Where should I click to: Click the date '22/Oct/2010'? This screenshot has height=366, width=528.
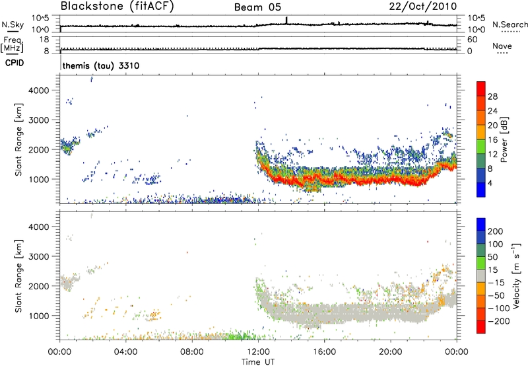[x=423, y=6]
